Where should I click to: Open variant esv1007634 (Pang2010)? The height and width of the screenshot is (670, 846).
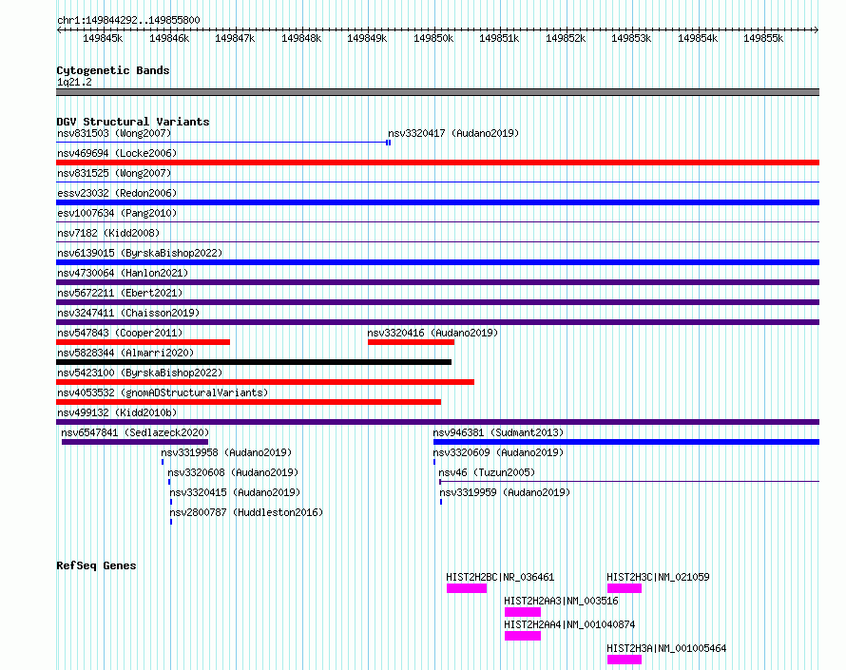117,213
